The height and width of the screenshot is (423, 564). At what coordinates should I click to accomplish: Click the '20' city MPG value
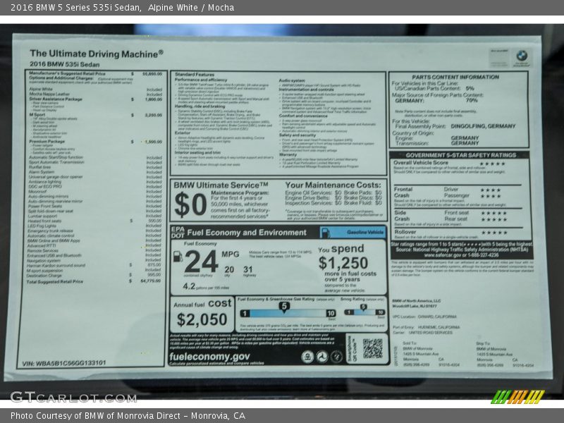coord(229,269)
